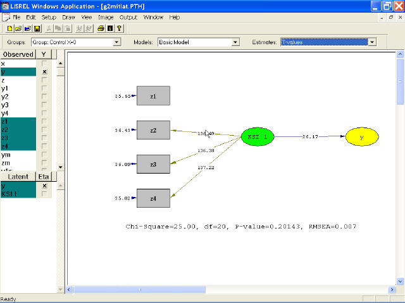Click the Observed column header

18,54
